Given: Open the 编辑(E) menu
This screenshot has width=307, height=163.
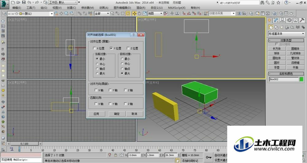Looking at the screenshot, I should click(x=17, y=8).
